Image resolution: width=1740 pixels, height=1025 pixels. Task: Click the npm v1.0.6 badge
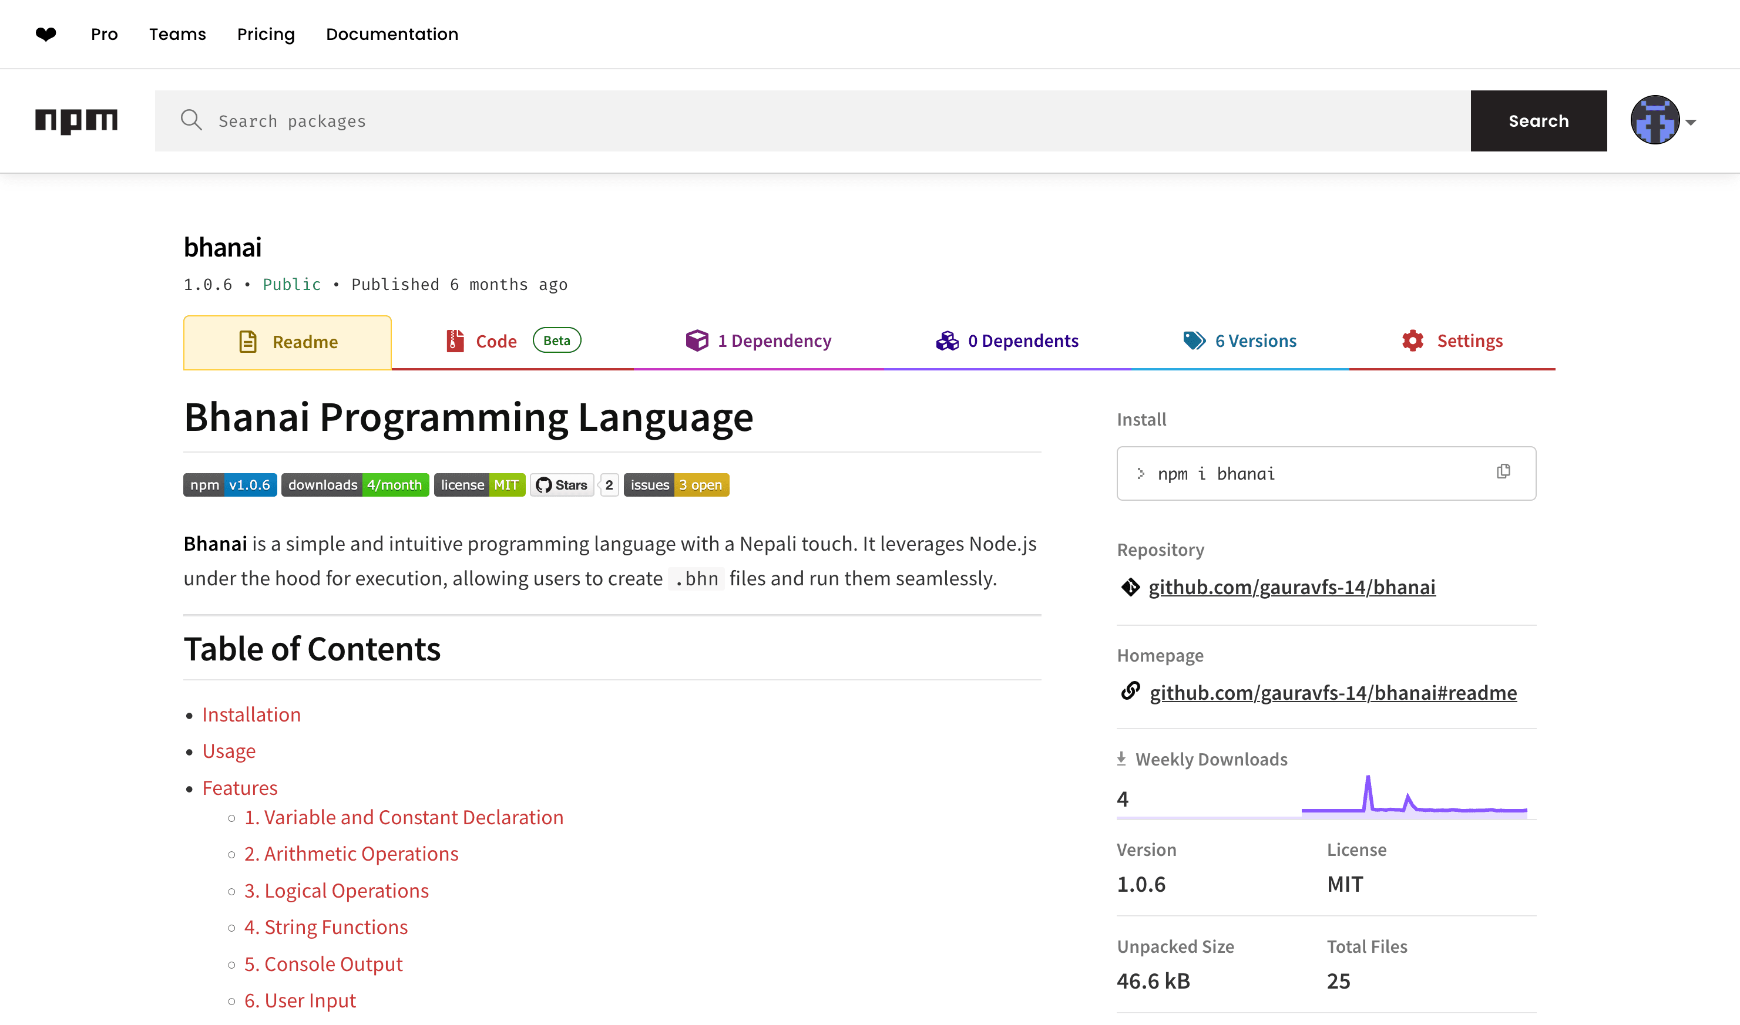230,485
